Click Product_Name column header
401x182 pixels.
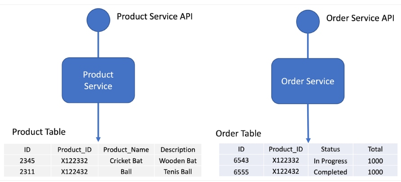(x=128, y=150)
